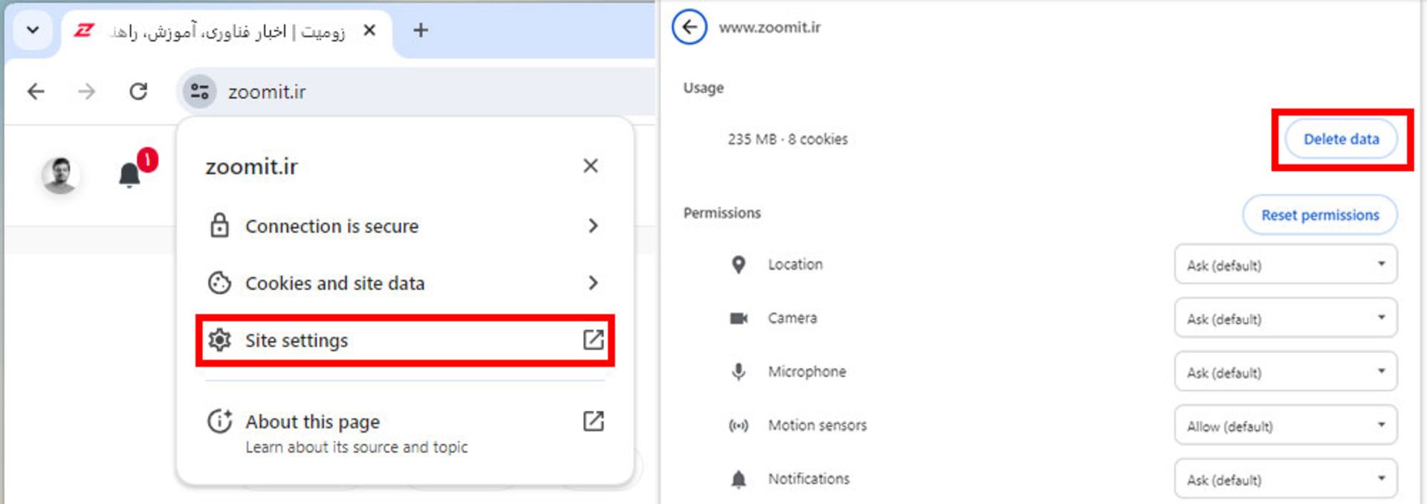The width and height of the screenshot is (1427, 504).
Task: Open Cookies and site data entry
Action: 405,283
